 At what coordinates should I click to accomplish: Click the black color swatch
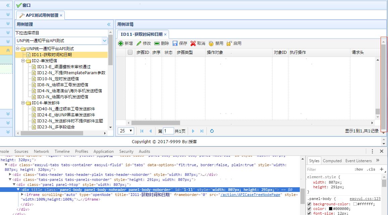(x=330, y=209)
